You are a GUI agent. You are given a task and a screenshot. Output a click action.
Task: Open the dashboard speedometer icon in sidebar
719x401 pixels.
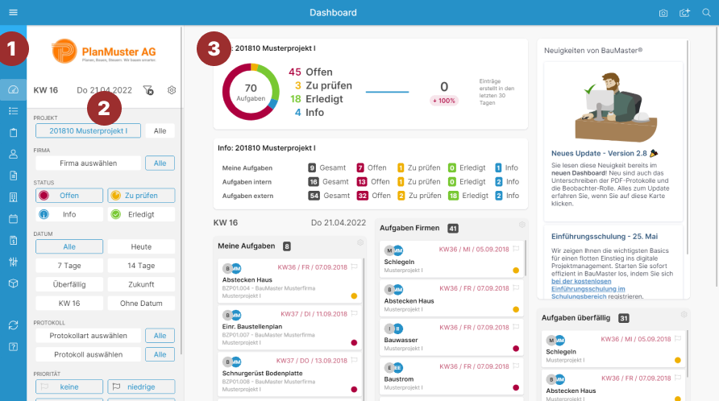click(13, 89)
